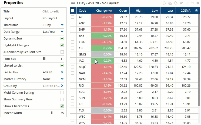Click CSL's Open value 284.80

(x=122, y=48)
